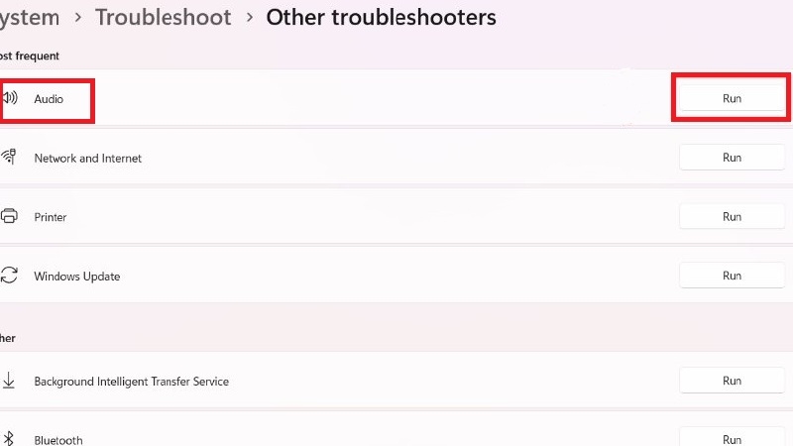Image resolution: width=793 pixels, height=446 pixels.
Task: Click the Other troubleshooters page title
Action: tap(381, 17)
